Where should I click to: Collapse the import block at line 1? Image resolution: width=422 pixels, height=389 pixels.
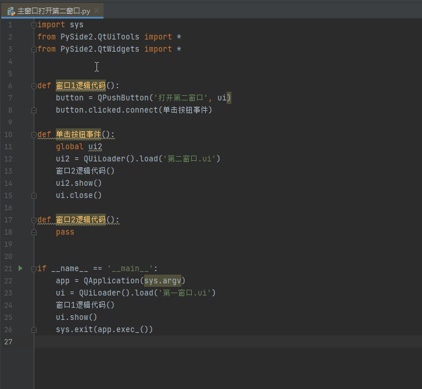click(x=34, y=25)
